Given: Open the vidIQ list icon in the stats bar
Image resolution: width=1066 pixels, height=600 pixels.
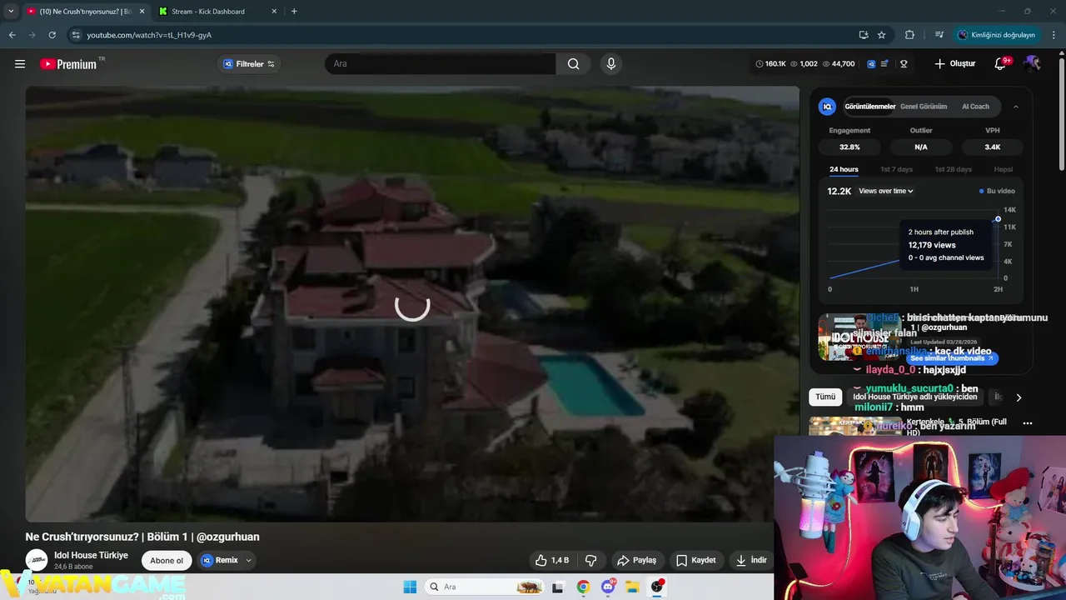Looking at the screenshot, I should pyautogui.click(x=884, y=64).
